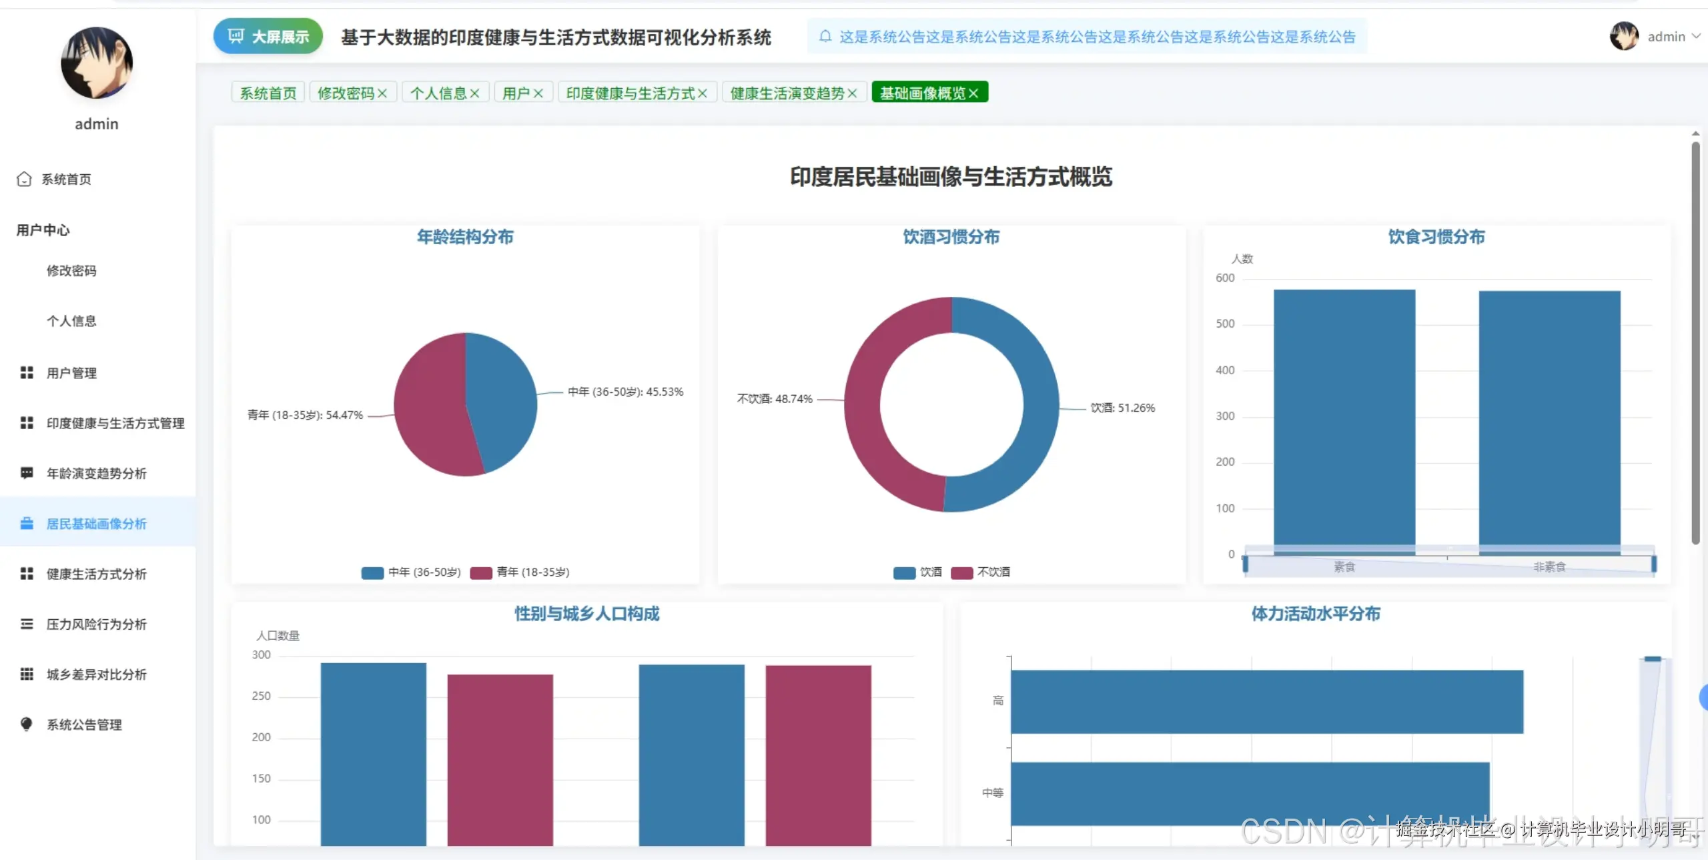Collapse the 用户中心 sidebar section
Screen dimensions: 1708x860
(x=43, y=230)
